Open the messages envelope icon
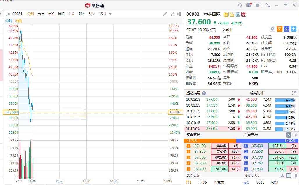Image resolution: width=299 pixels, height=185 pixels. tap(249, 5)
